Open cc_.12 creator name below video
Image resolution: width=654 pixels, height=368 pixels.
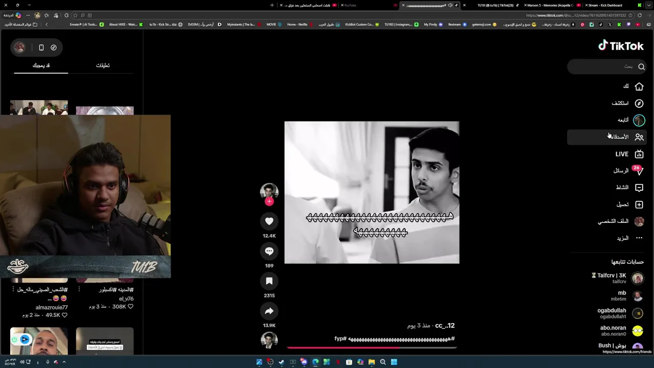click(445, 326)
